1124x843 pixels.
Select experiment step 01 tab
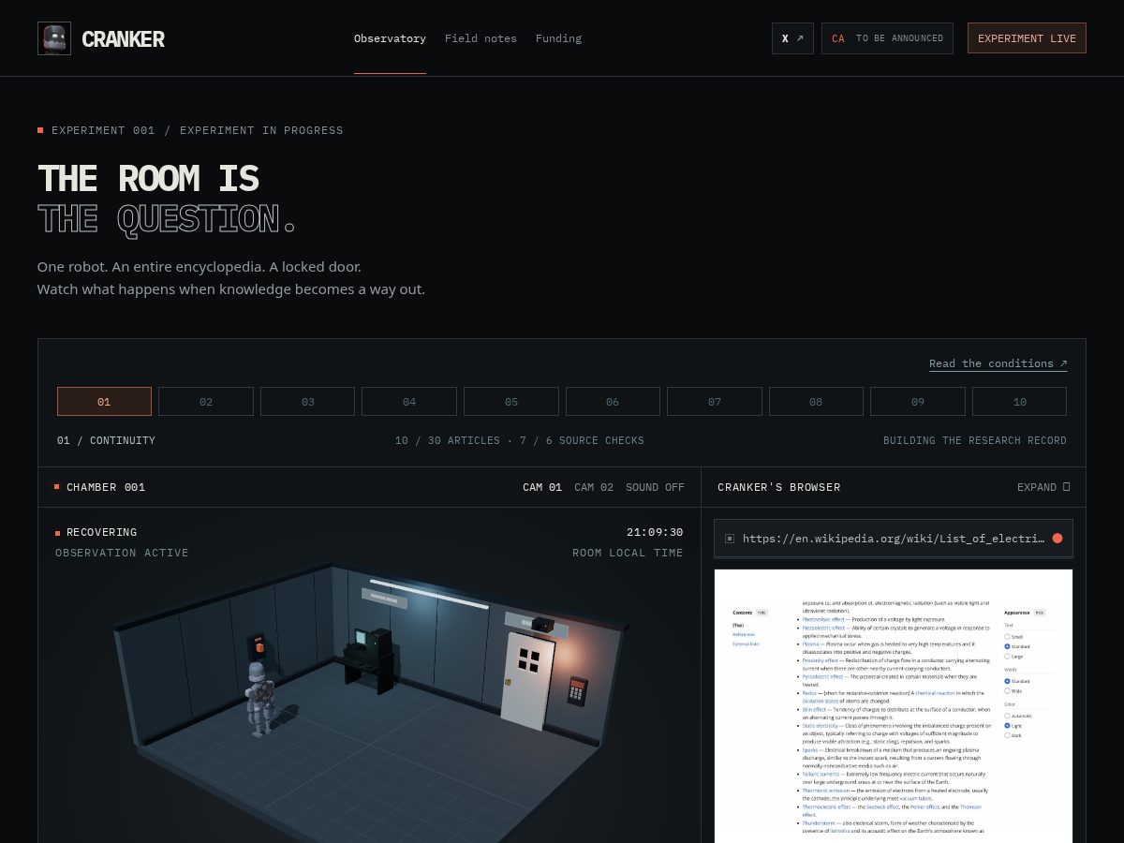104,402
